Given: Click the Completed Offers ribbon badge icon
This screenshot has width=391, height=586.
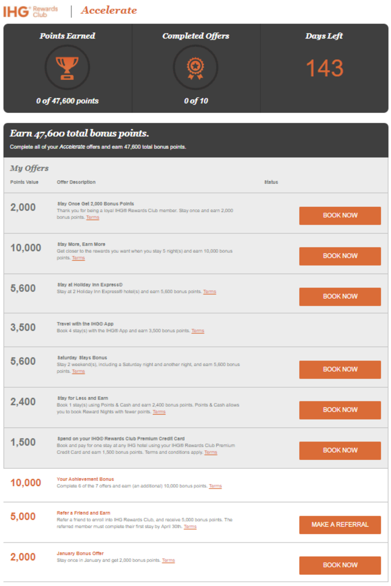Looking at the screenshot, I should [x=196, y=67].
